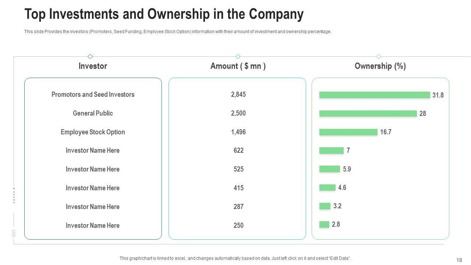This screenshot has width=471, height=265.
Task: Click the circle marker above Investor column
Action: click(90, 56)
